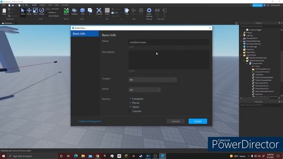Screen dimensions: 283x159
Task: Click Update existing game link
Action: pos(90,121)
